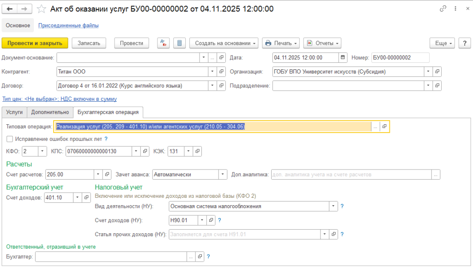473x268 pixels.
Task: Open Контрагент record with open-form icon
Action: (221, 72)
